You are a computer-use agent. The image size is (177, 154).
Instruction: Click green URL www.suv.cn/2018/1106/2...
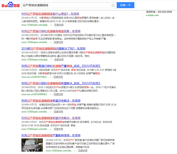[35, 77]
